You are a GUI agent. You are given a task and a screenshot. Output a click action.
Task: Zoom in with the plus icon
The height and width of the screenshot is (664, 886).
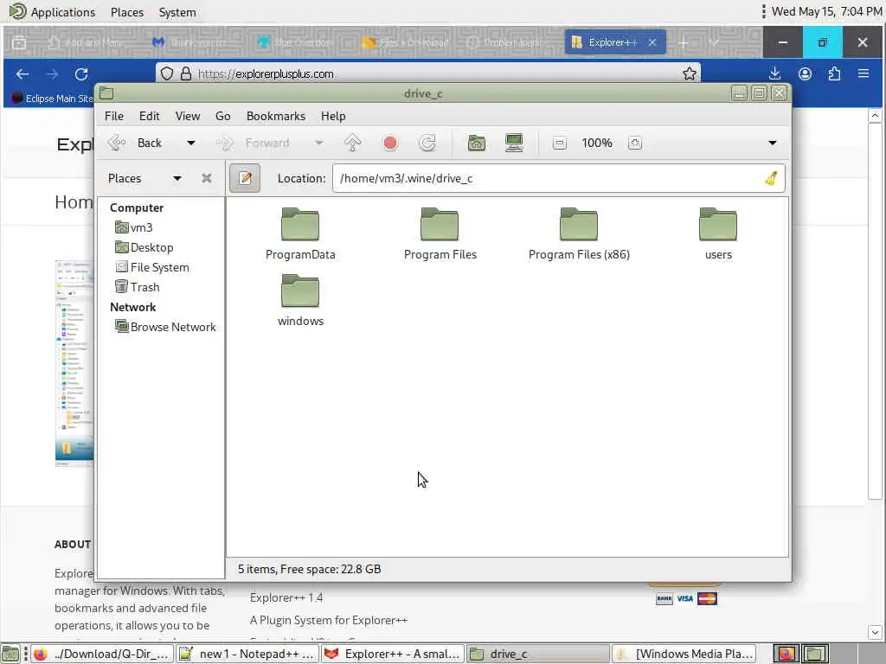635,143
